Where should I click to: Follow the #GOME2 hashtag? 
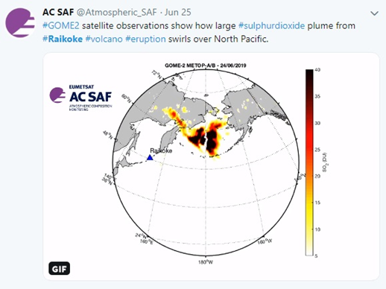(61, 25)
